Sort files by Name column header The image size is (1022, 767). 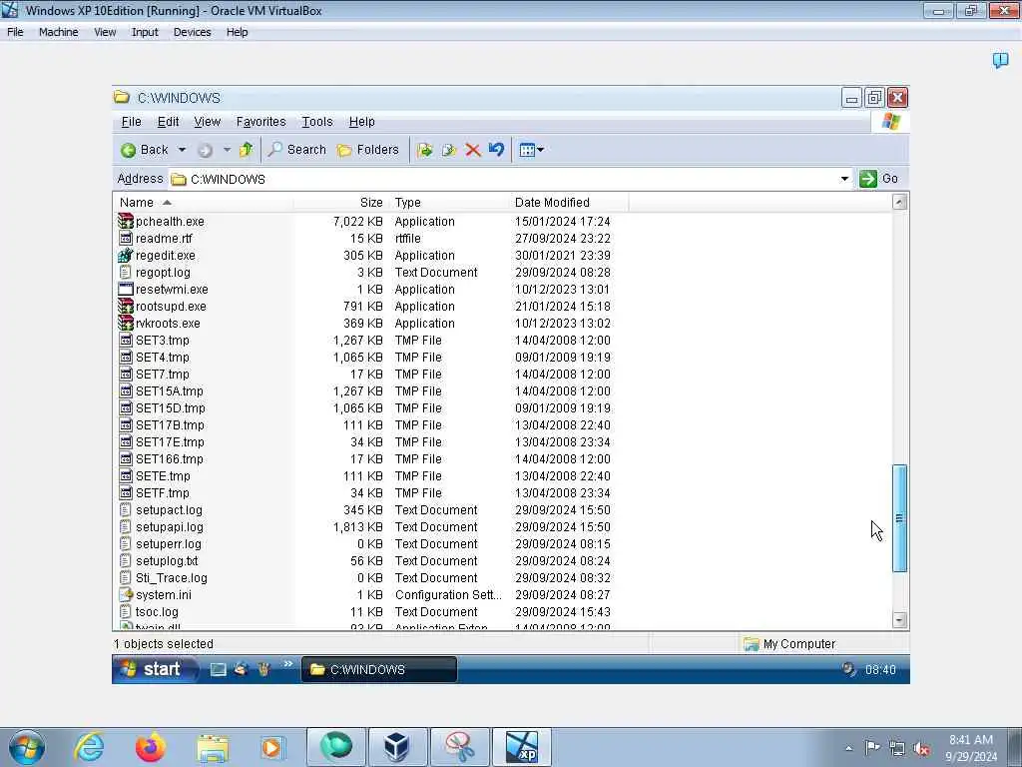click(x=204, y=202)
